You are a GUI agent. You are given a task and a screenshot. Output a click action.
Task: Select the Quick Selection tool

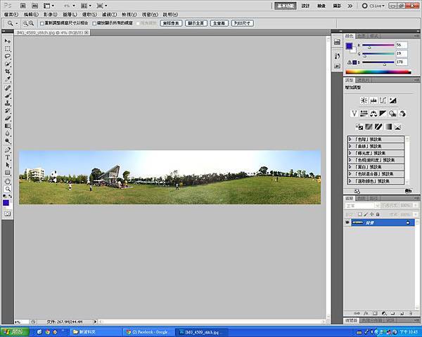click(x=8, y=64)
